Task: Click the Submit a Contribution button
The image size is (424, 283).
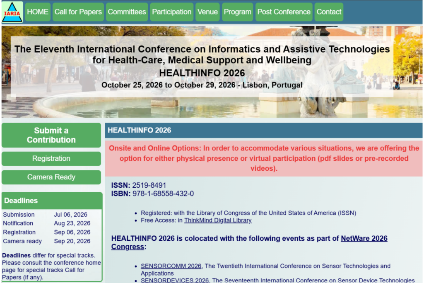Action: (51, 135)
